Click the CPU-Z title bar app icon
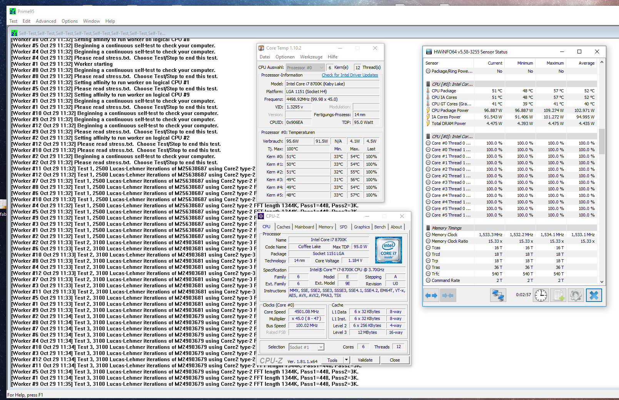619x400 pixels. [261, 216]
